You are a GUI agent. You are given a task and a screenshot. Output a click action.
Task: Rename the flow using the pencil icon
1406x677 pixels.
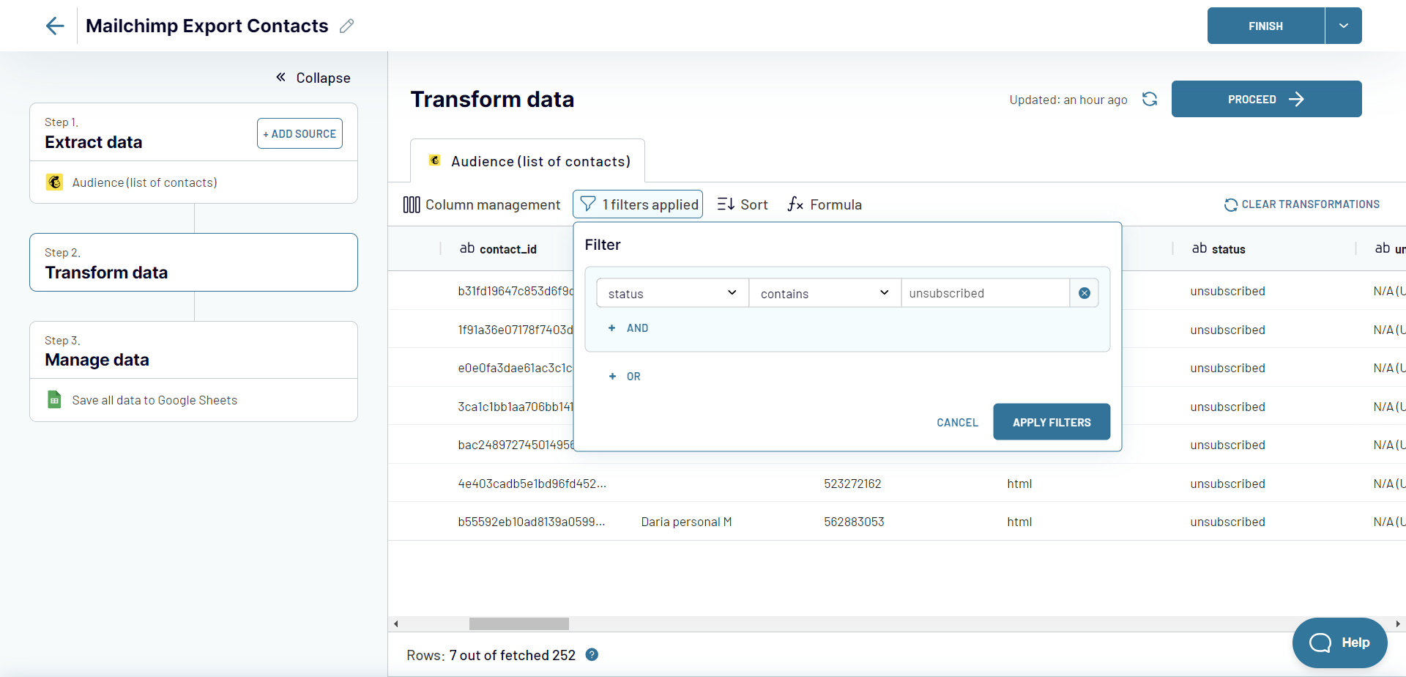click(347, 26)
